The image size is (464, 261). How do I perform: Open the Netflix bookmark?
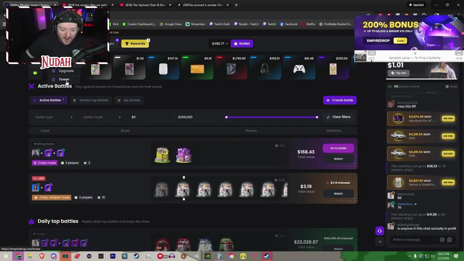point(308,24)
